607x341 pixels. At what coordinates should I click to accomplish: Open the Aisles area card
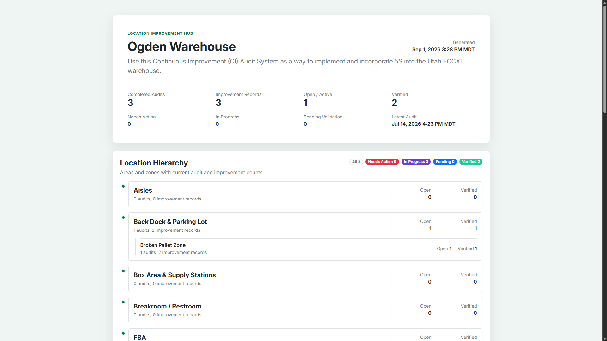coord(305,194)
